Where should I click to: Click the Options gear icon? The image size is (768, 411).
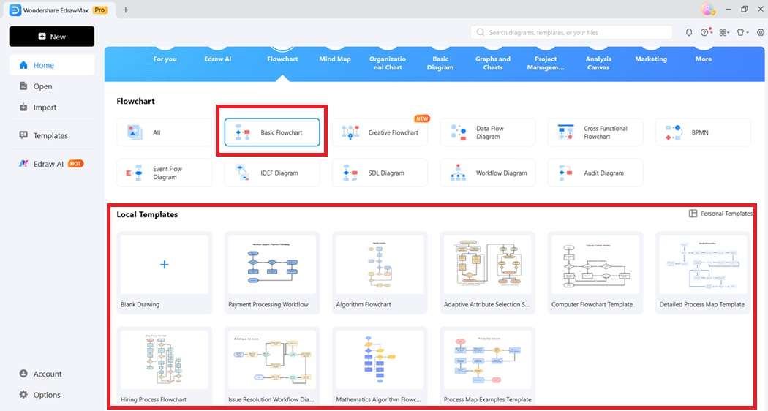23,395
